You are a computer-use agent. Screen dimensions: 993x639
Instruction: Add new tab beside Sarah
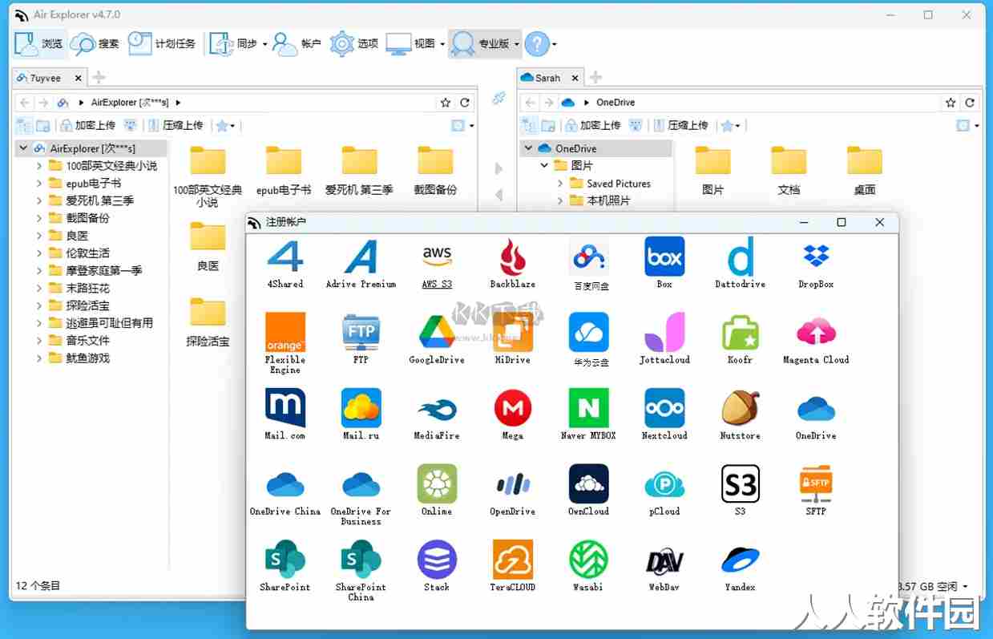tap(595, 78)
